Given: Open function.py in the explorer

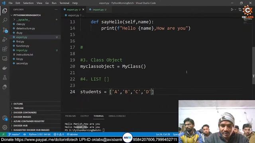Looking at the screenshot, I should [x=23, y=46].
